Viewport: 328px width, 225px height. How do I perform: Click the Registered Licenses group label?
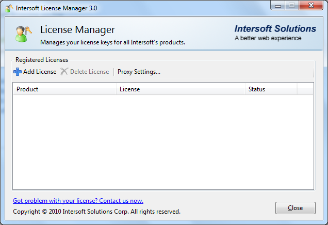(42, 60)
